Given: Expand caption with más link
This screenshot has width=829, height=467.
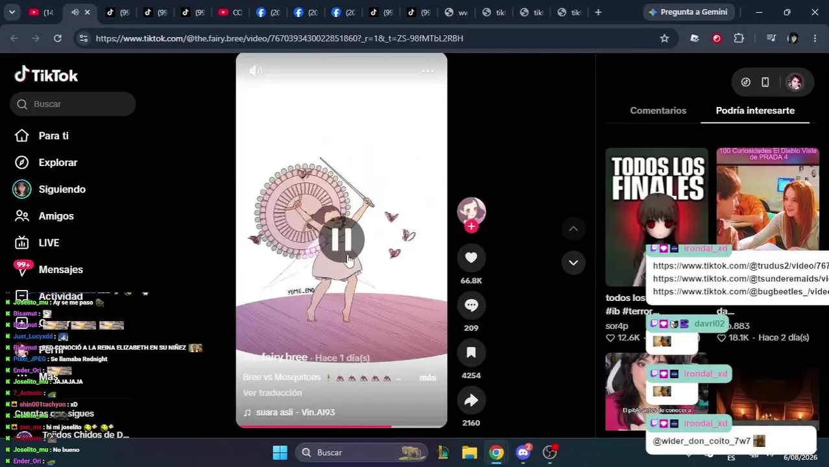Looking at the screenshot, I should (427, 377).
